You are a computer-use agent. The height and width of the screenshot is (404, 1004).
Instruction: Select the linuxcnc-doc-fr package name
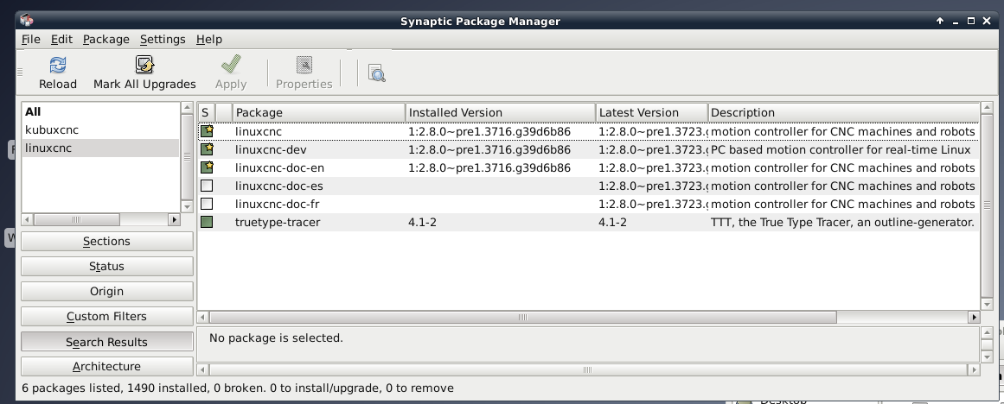pyautogui.click(x=278, y=204)
